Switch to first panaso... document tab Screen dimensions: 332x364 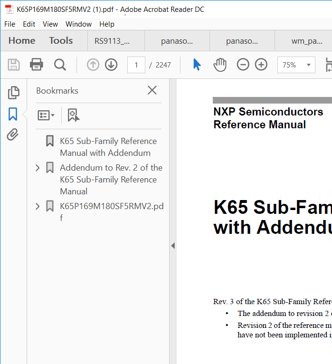tap(177, 41)
